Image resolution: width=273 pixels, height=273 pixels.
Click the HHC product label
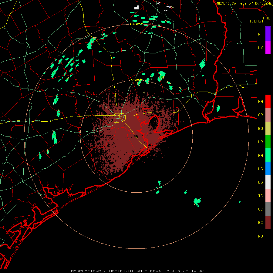click(266, 18)
